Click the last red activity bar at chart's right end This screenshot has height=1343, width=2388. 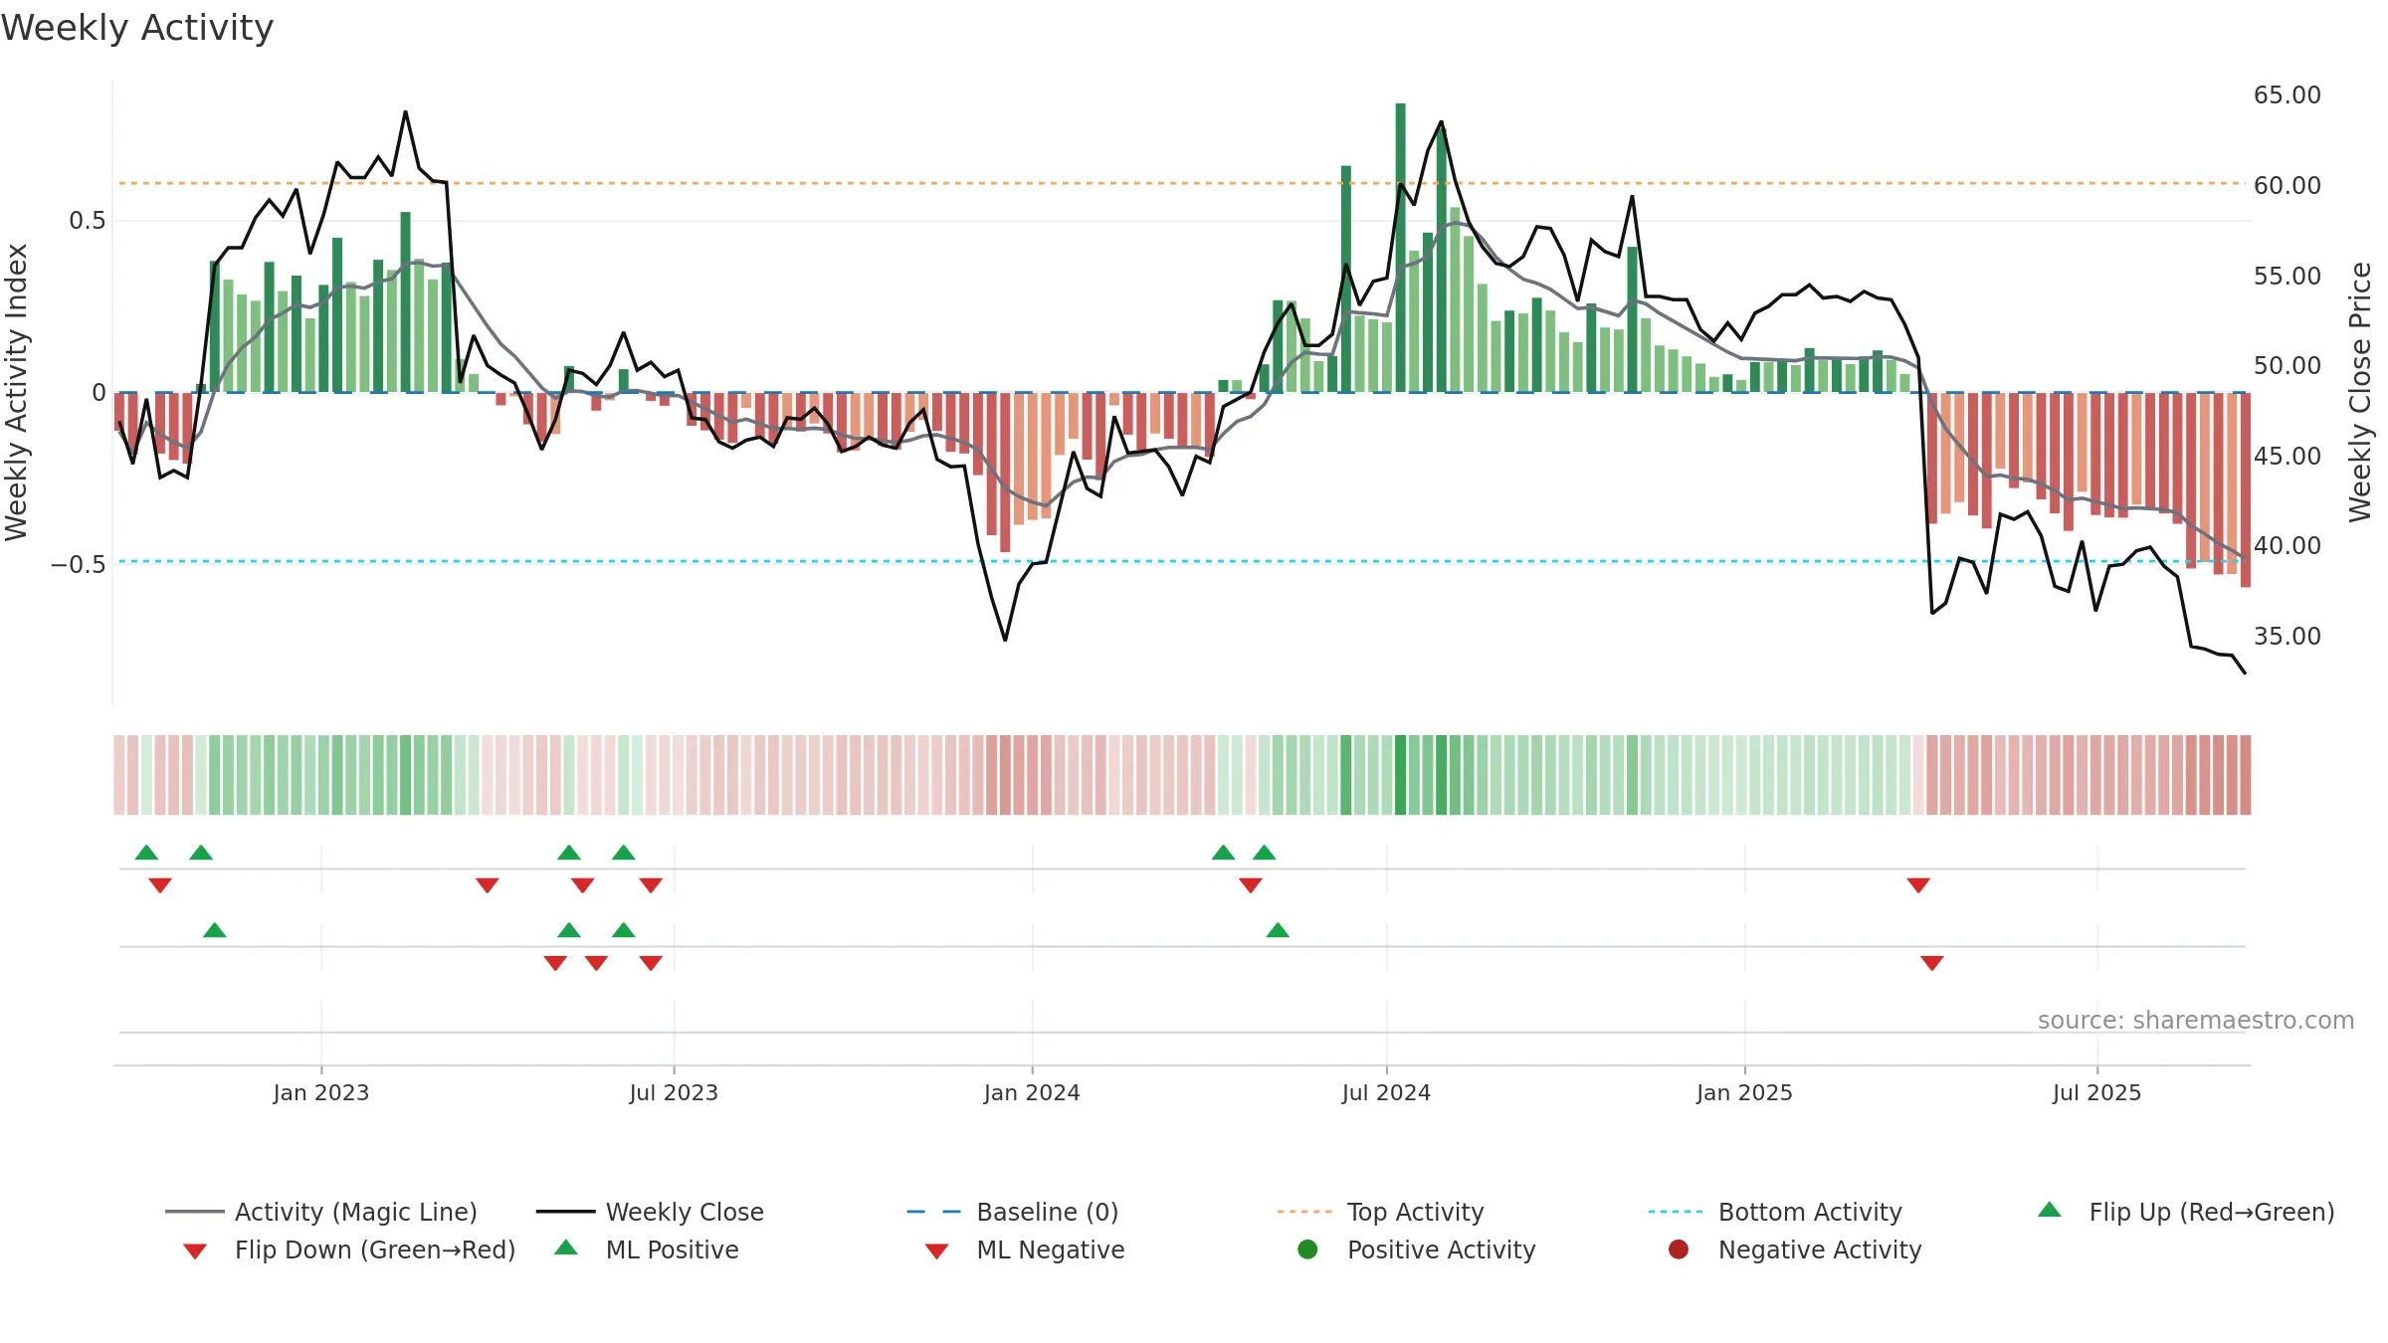pyautogui.click(x=2246, y=489)
